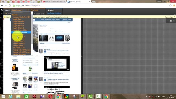The height and width of the screenshot is (99, 176).
Task: Bookmark this page with the star
Action: pos(170,5)
